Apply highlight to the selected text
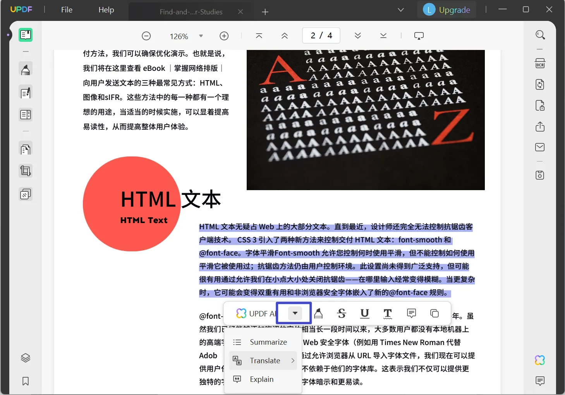This screenshot has height=395, width=565. 318,313
